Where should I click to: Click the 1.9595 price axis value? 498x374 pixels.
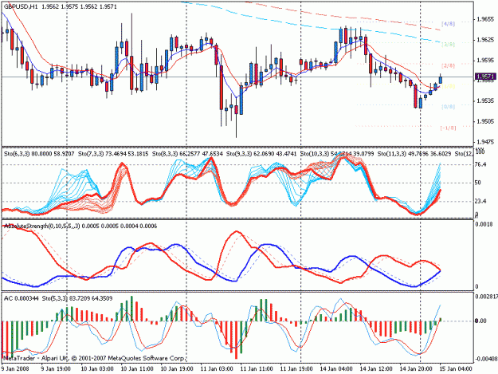point(485,61)
